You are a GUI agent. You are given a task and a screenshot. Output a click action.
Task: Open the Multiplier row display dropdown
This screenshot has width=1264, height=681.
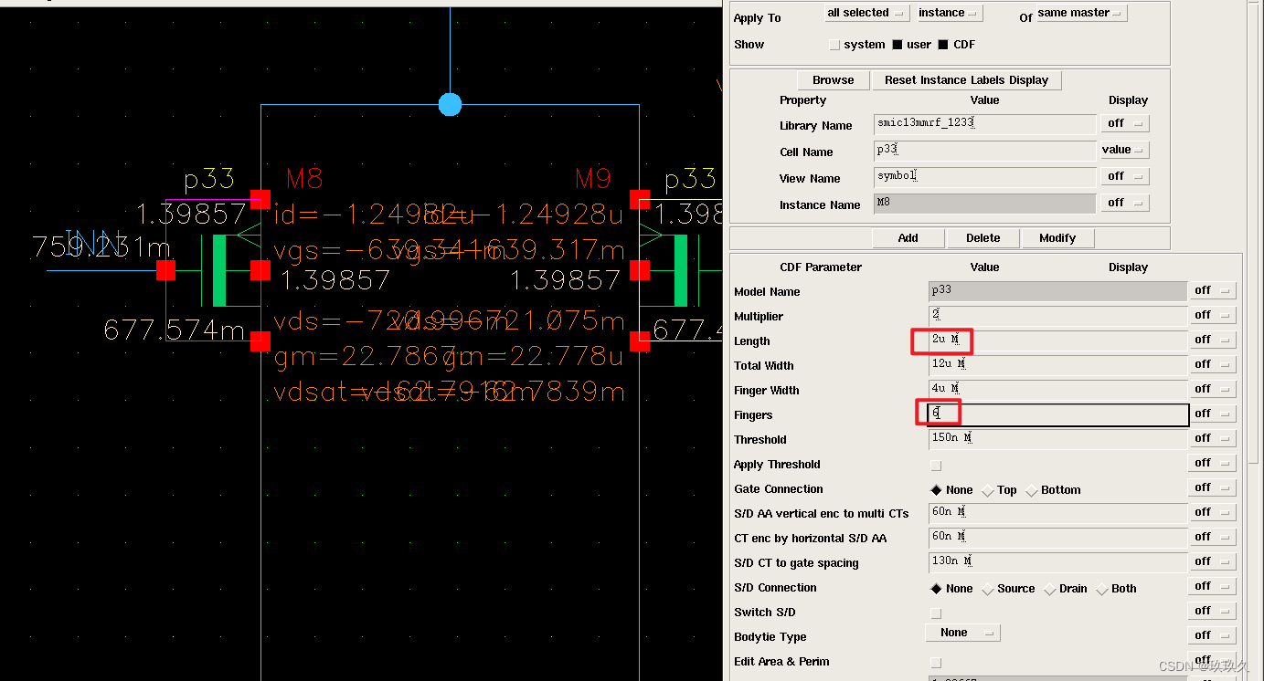point(1213,315)
